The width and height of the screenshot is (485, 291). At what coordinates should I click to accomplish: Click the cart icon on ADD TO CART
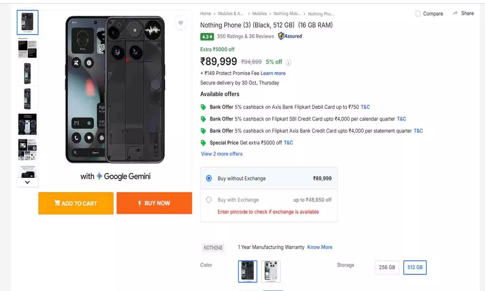(57, 203)
